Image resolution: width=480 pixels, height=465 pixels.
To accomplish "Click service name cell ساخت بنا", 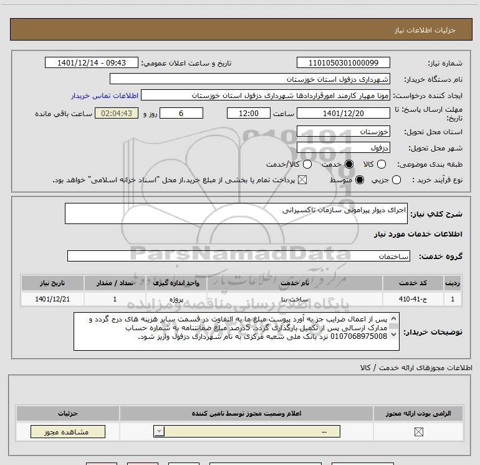I will point(294,299).
